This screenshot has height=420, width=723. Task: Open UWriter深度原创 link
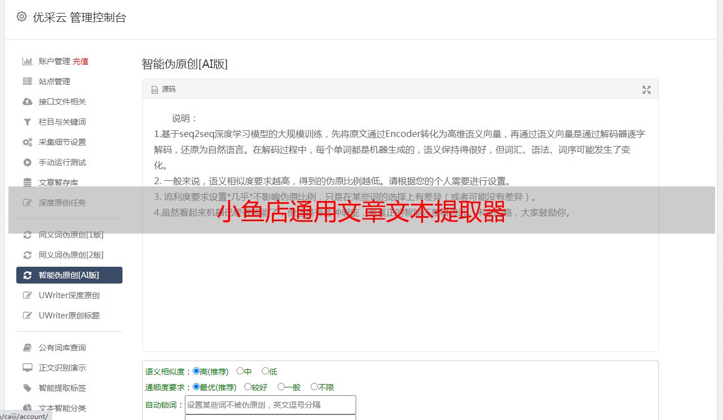tap(69, 295)
